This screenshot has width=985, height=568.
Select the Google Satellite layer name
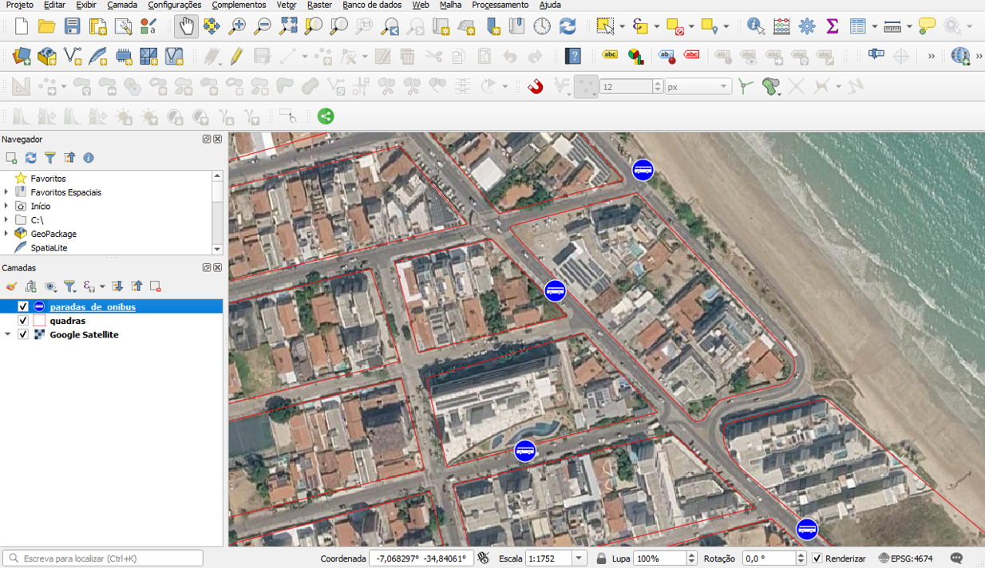pyautogui.click(x=84, y=335)
